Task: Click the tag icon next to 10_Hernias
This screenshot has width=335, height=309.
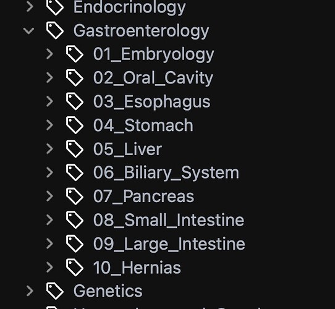Action: (75, 268)
